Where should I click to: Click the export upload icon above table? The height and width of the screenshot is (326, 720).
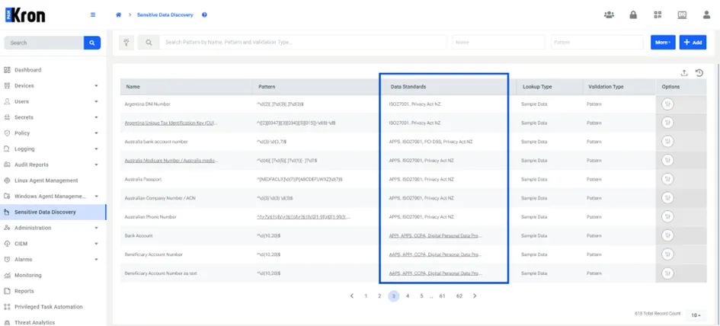[684, 72]
